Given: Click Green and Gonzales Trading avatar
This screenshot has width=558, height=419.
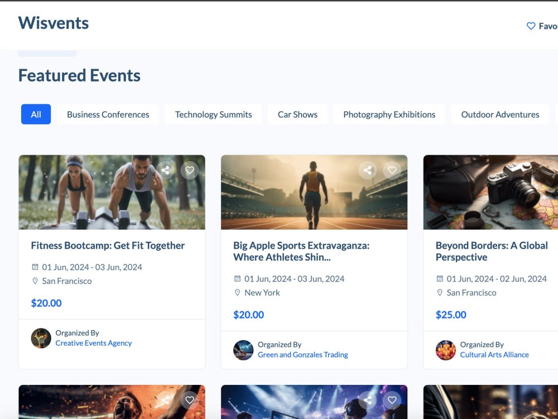Looking at the screenshot, I should click(x=243, y=350).
